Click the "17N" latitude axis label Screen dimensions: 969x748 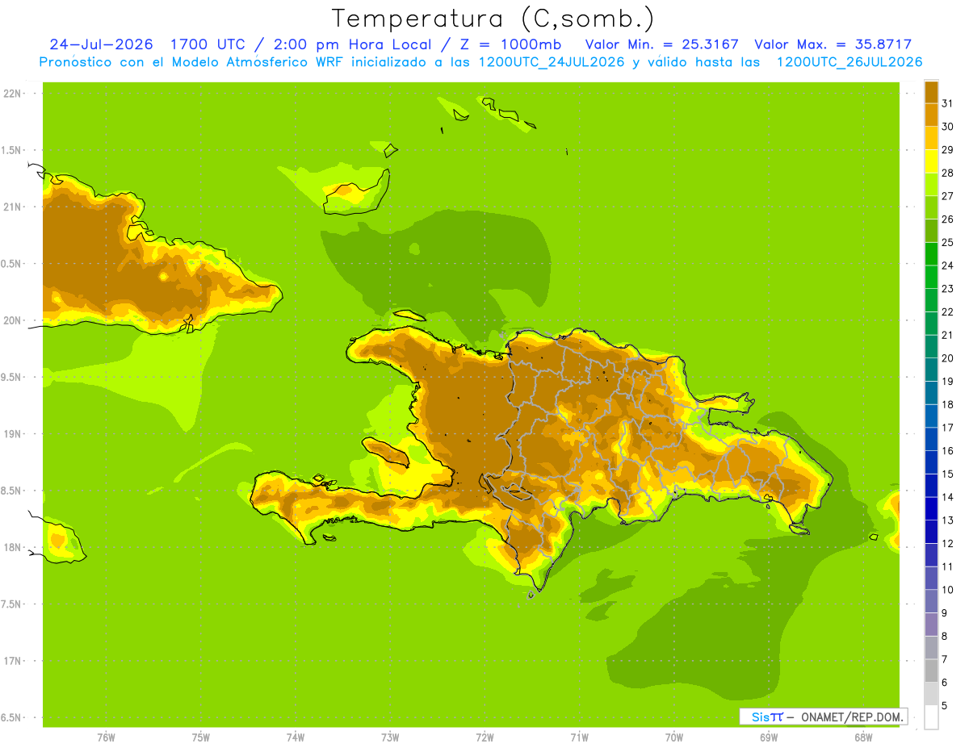click(x=12, y=661)
